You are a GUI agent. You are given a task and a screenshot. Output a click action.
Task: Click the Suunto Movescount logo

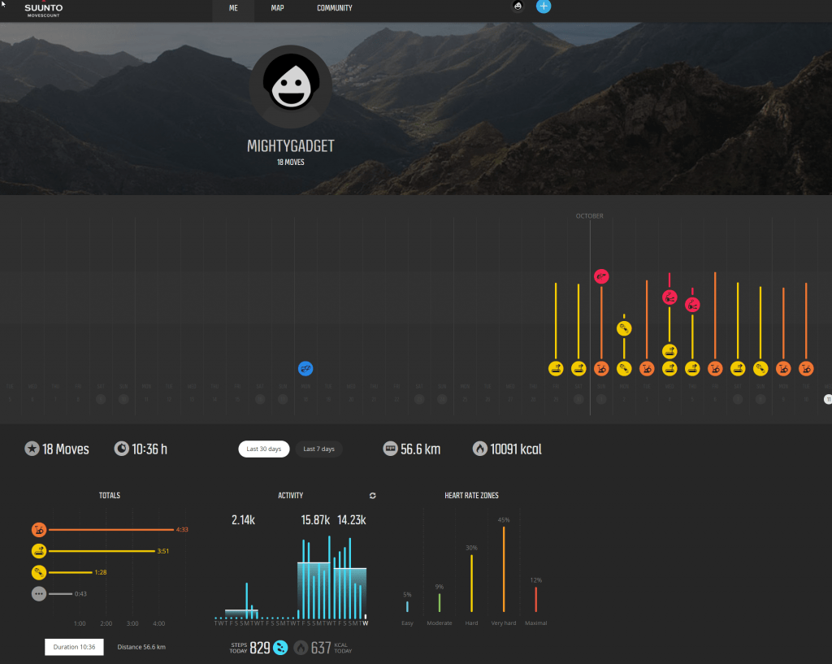point(43,10)
